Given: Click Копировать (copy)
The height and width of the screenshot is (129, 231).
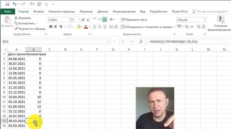Looking at the screenshot, I should [x=25, y=23].
